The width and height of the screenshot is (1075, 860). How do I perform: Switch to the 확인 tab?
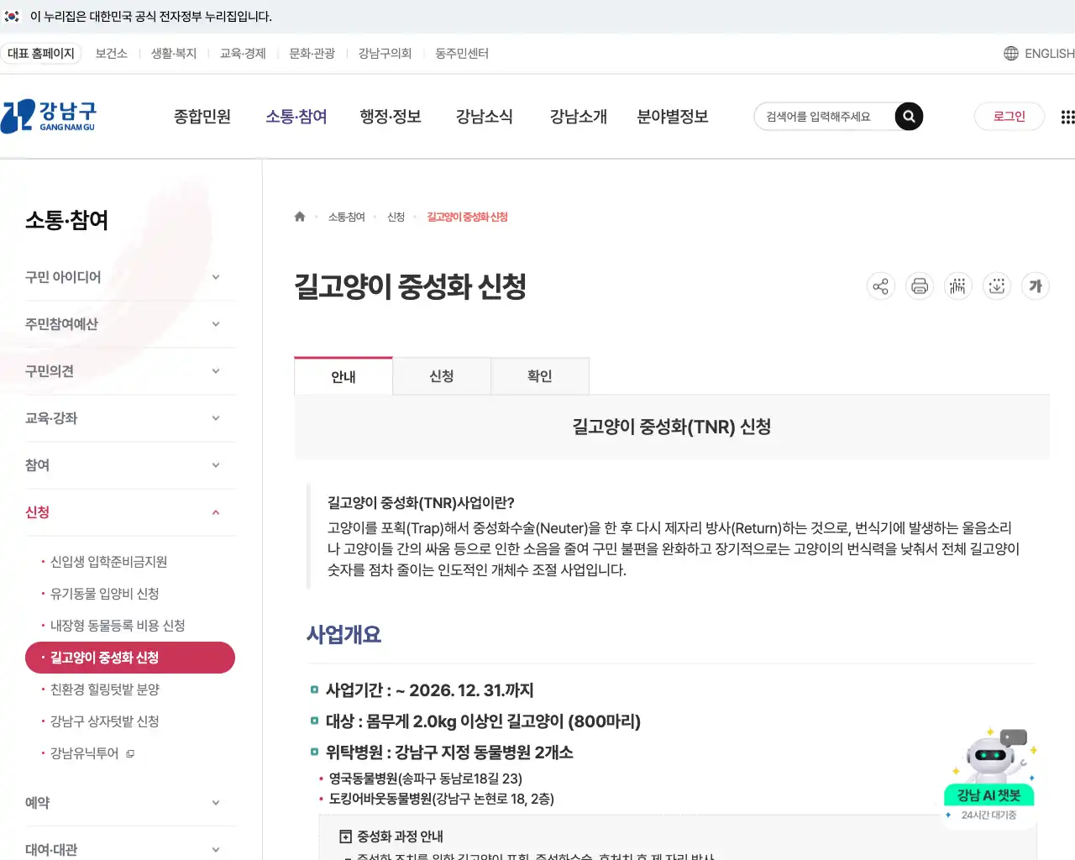tap(540, 376)
